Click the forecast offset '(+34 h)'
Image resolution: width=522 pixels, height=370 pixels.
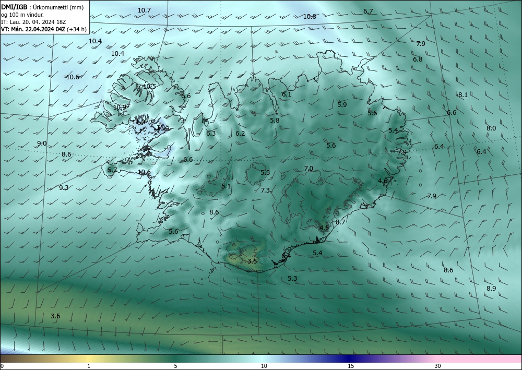coord(77,29)
